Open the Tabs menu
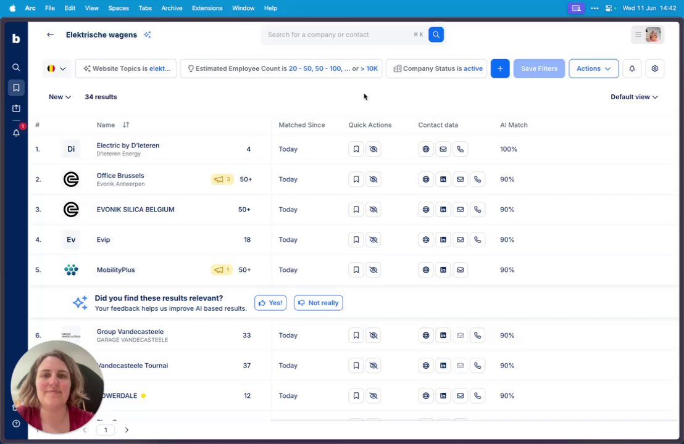This screenshot has width=684, height=444. [x=145, y=8]
